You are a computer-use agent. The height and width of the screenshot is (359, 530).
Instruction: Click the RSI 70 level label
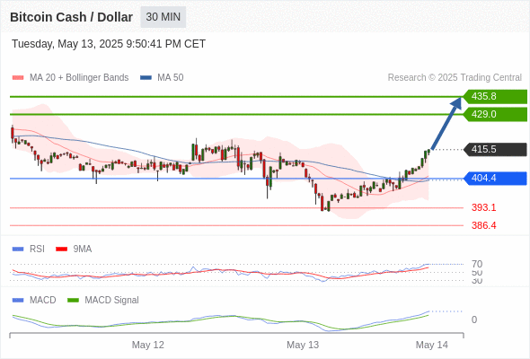477,264
